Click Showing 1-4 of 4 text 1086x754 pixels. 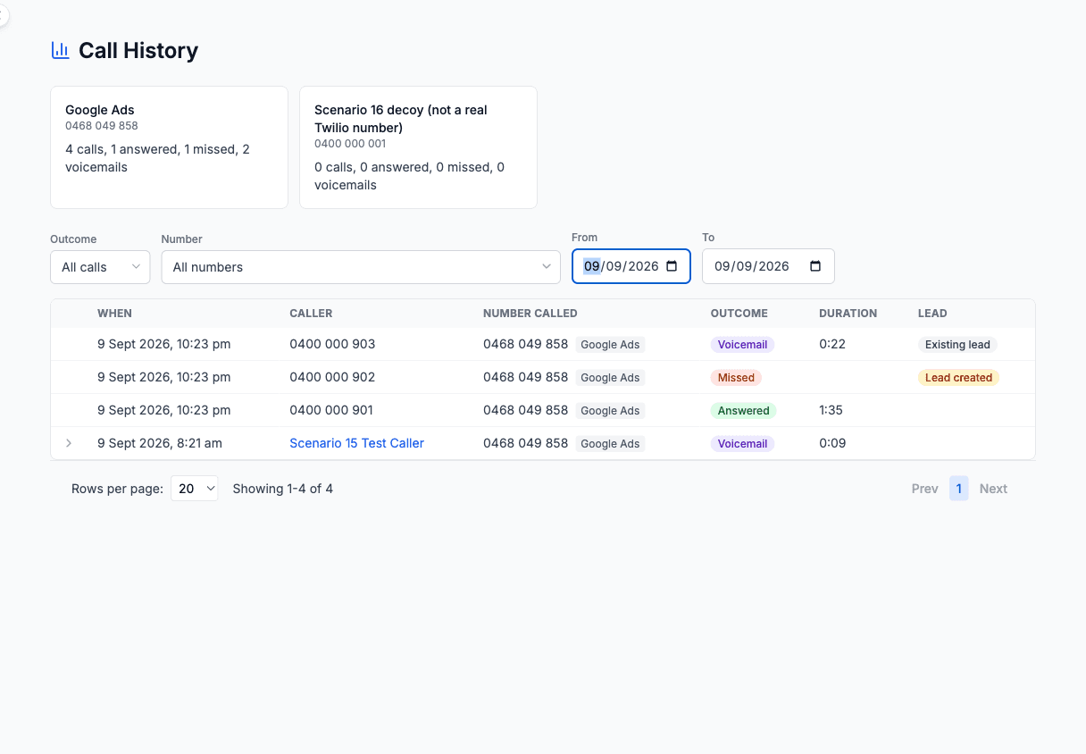click(282, 489)
